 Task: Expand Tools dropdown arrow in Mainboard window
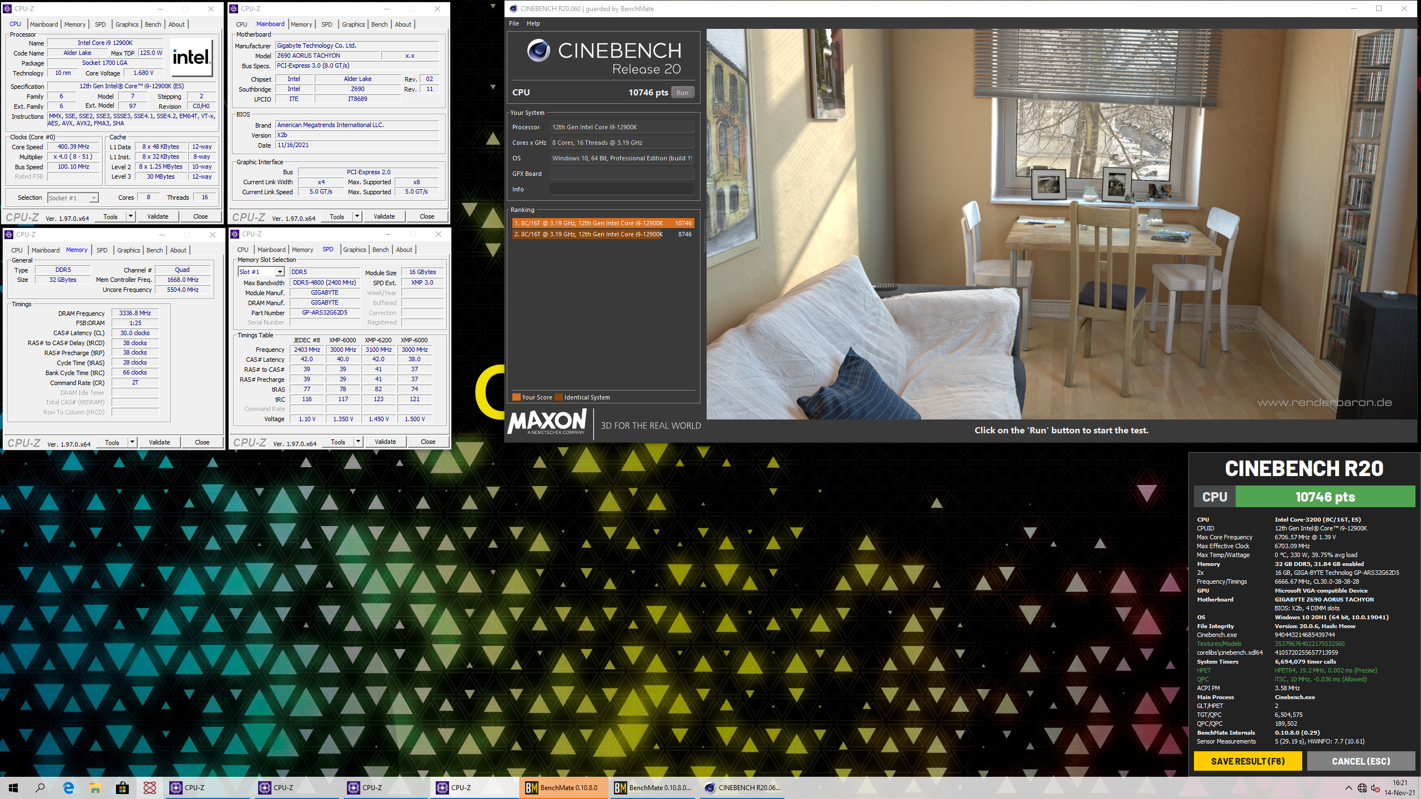pyautogui.click(x=357, y=216)
